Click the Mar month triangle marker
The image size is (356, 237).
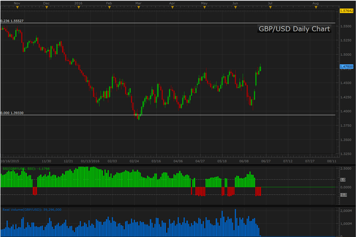click(x=139, y=7)
